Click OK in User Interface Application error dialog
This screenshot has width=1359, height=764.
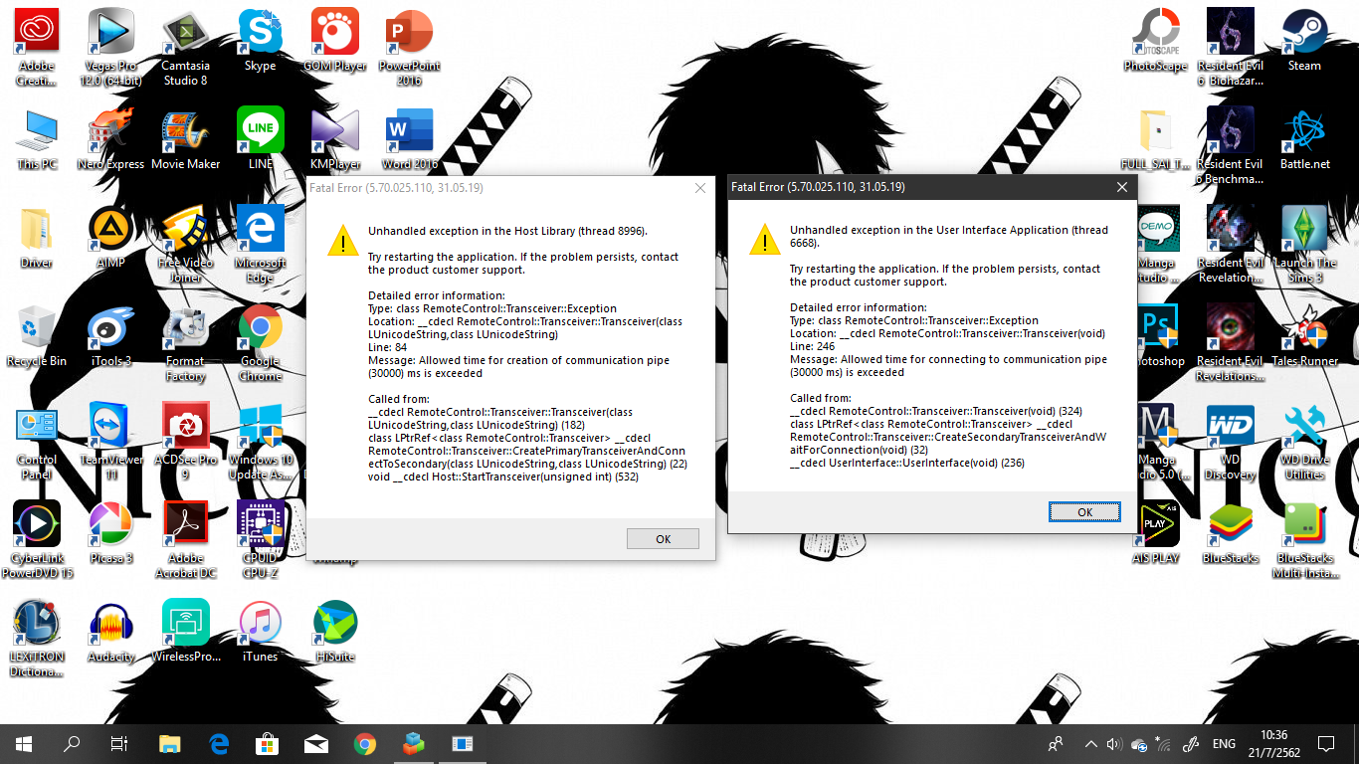point(1084,511)
